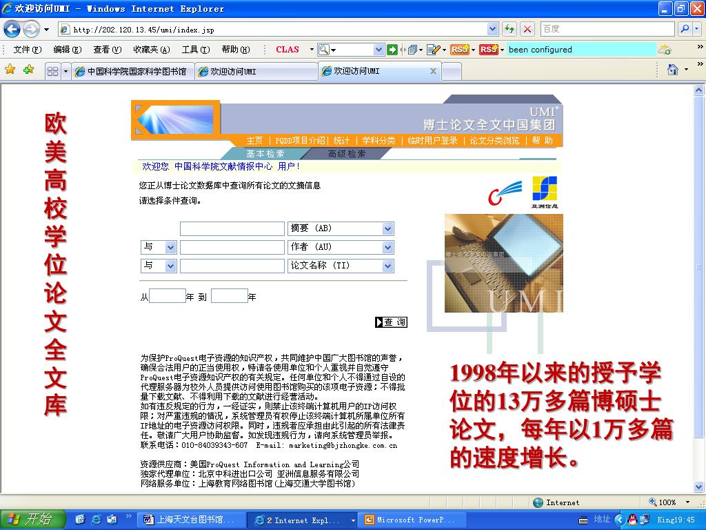Viewport: 706px width, 530px height.
Task: Expand the 作者 (AU) field dropdown
Action: (387, 247)
